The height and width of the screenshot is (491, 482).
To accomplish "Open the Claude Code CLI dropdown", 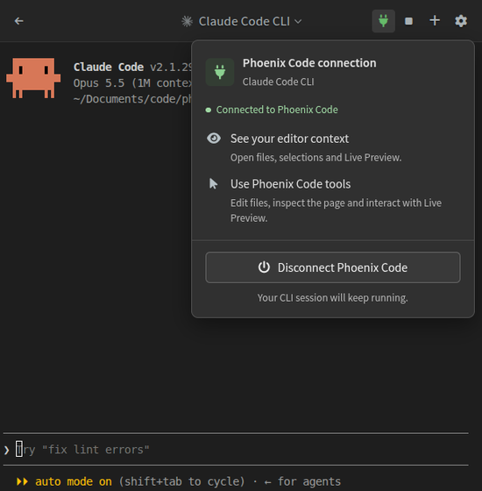I will pos(241,21).
